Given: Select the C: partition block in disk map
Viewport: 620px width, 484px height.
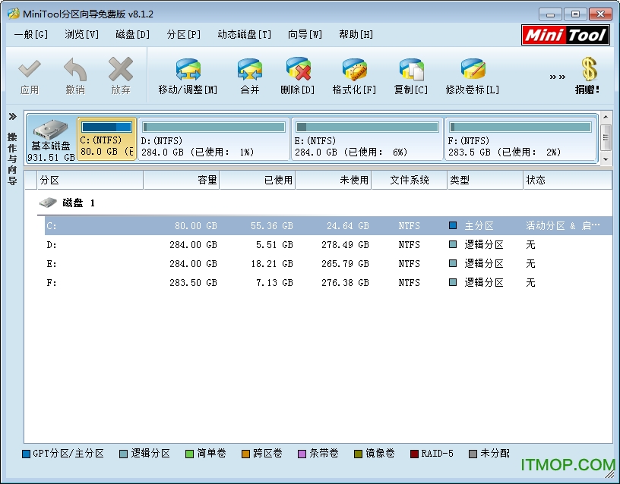Looking at the screenshot, I should (106, 139).
